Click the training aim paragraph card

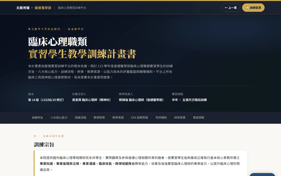[x=140, y=163]
